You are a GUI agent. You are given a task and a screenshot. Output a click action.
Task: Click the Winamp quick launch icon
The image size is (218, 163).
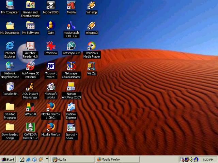[41, 160]
